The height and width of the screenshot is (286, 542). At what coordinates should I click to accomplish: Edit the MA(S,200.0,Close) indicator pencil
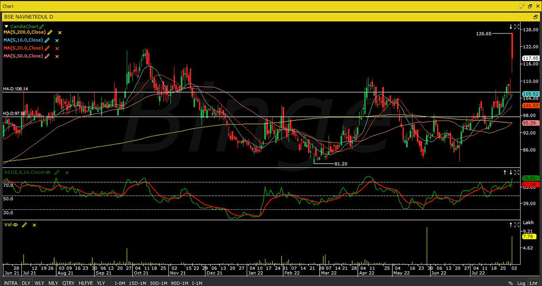coord(50,32)
